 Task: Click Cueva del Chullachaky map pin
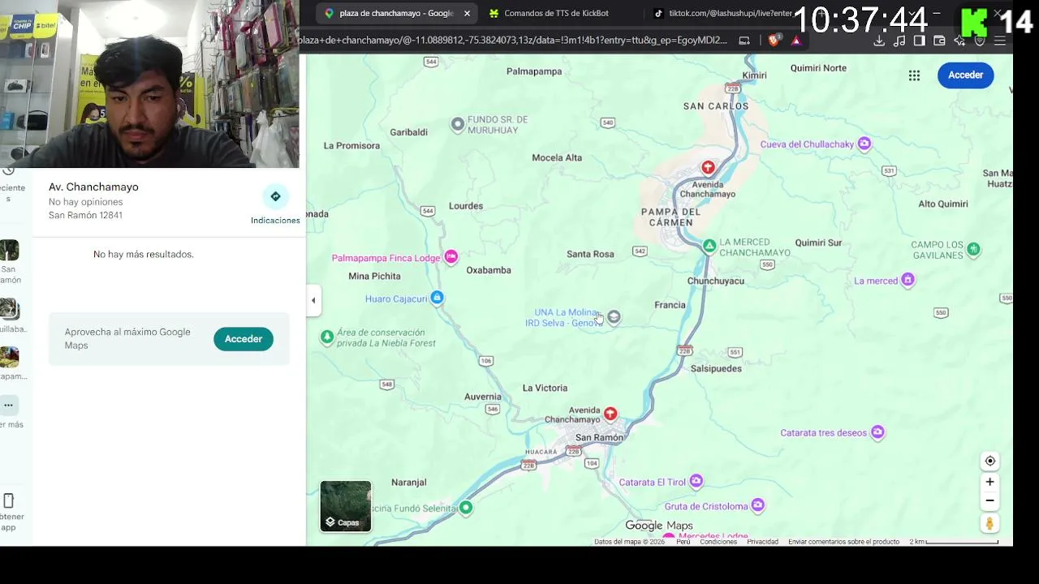point(864,144)
